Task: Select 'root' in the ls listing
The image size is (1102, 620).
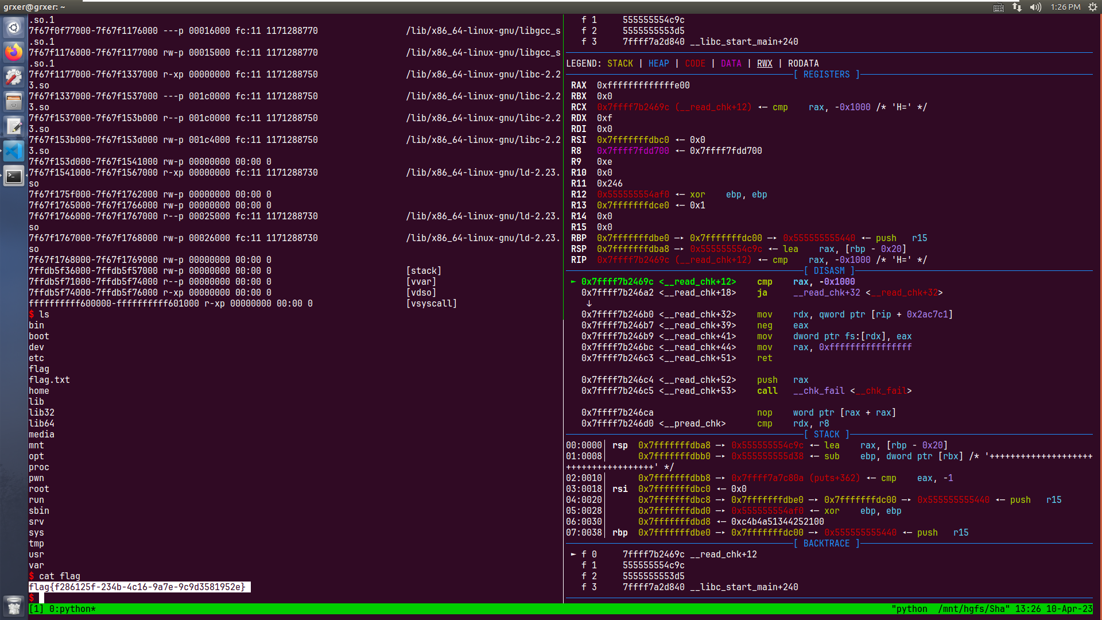Action: point(39,489)
